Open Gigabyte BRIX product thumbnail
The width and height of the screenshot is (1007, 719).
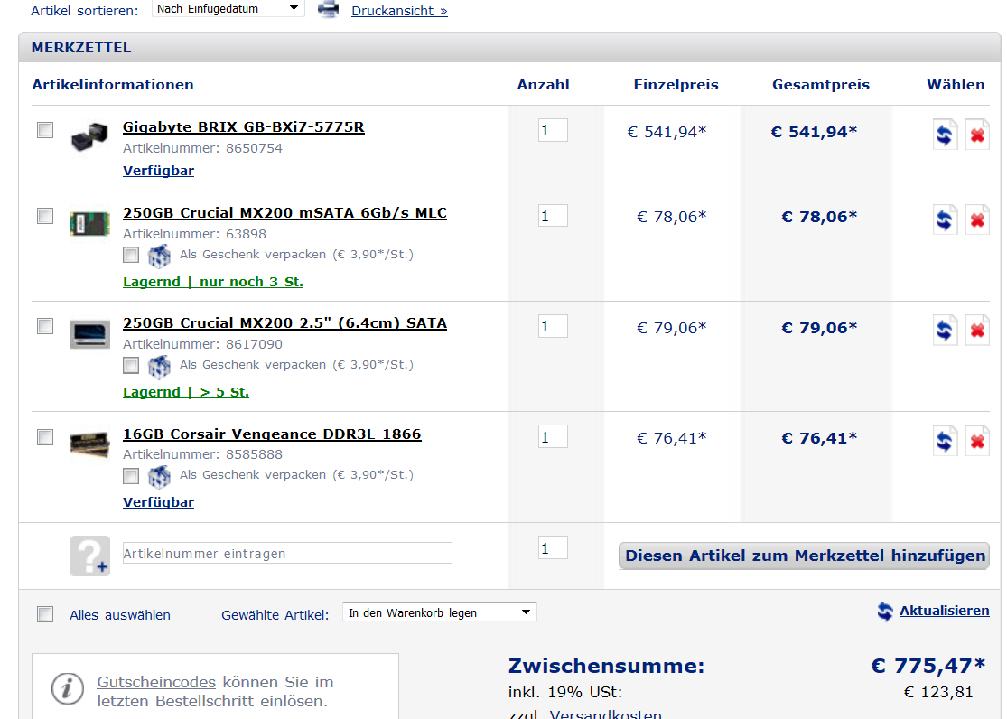(x=89, y=135)
